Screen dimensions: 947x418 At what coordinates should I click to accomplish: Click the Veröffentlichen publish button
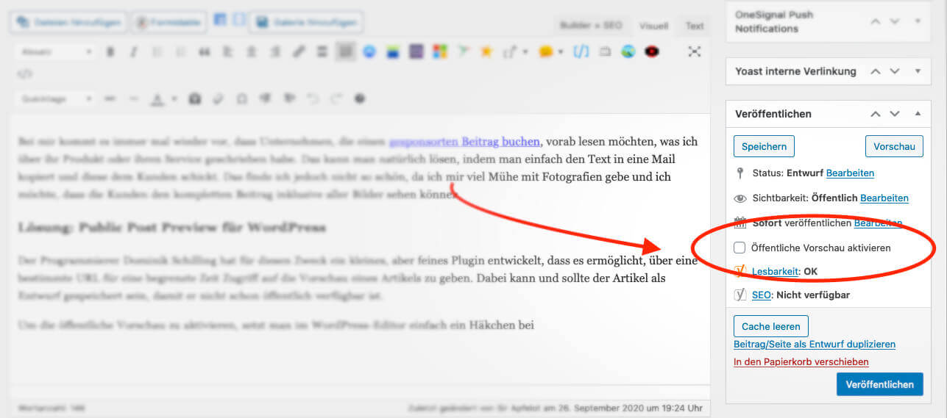click(x=879, y=384)
